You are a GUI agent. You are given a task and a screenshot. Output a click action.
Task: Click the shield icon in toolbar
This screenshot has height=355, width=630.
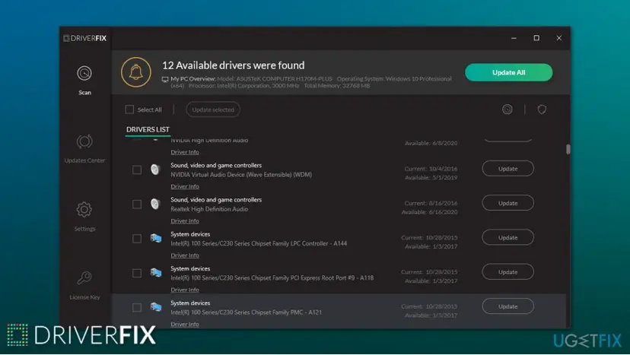pos(542,109)
